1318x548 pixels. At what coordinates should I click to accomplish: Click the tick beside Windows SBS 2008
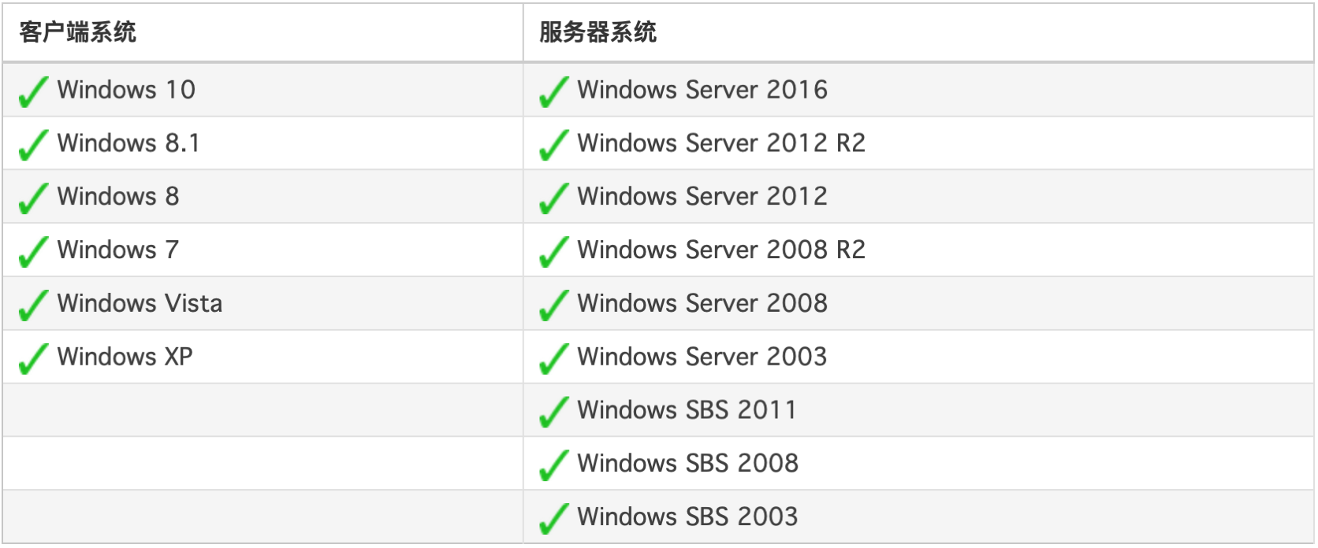[x=553, y=465]
